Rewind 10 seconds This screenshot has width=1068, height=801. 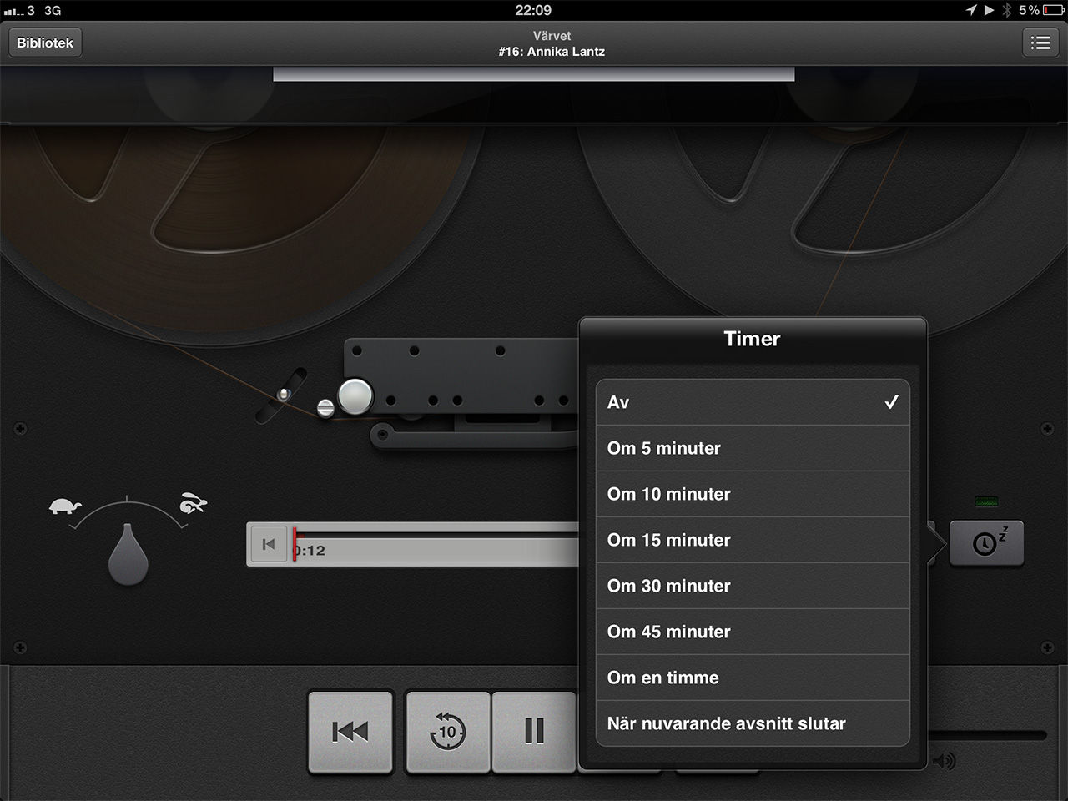[x=448, y=732]
